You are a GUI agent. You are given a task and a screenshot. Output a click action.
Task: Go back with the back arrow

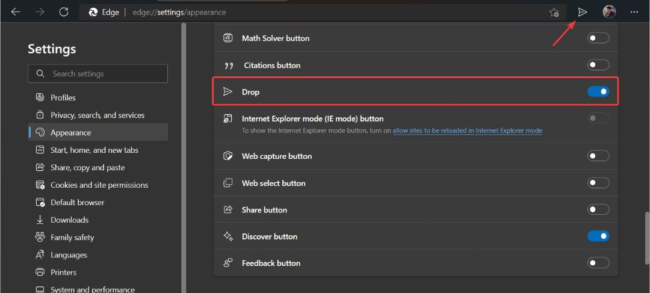pos(16,12)
